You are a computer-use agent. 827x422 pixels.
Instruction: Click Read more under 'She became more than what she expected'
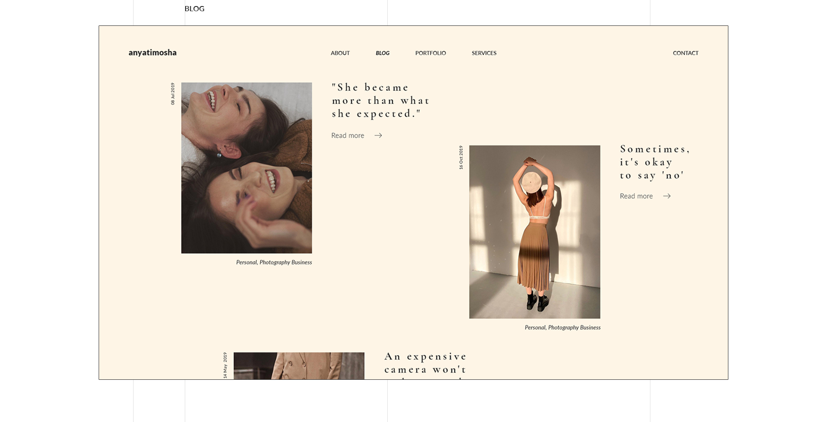click(348, 135)
